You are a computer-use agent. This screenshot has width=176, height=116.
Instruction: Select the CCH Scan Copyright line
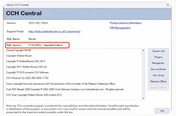tap(34, 95)
